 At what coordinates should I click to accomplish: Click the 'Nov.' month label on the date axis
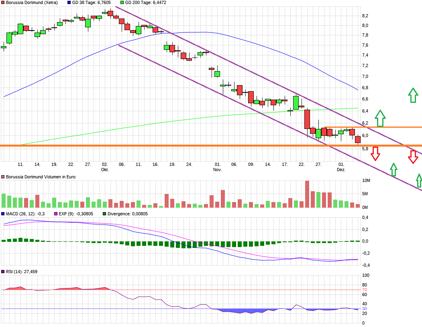pos(218,170)
